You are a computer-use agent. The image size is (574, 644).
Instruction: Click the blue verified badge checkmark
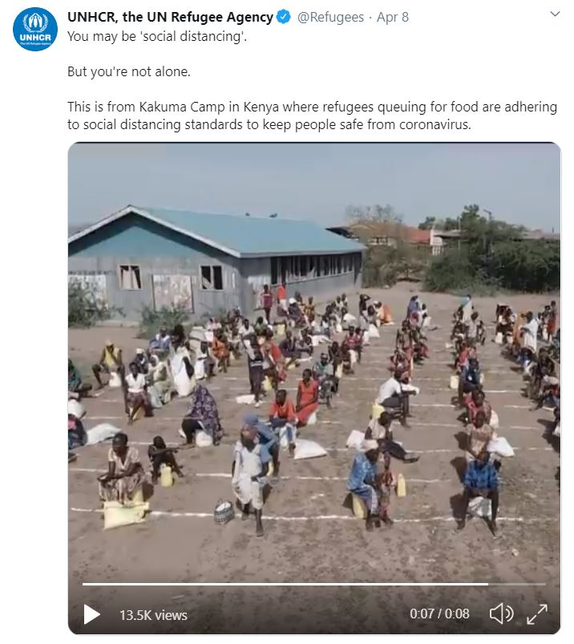point(283,17)
